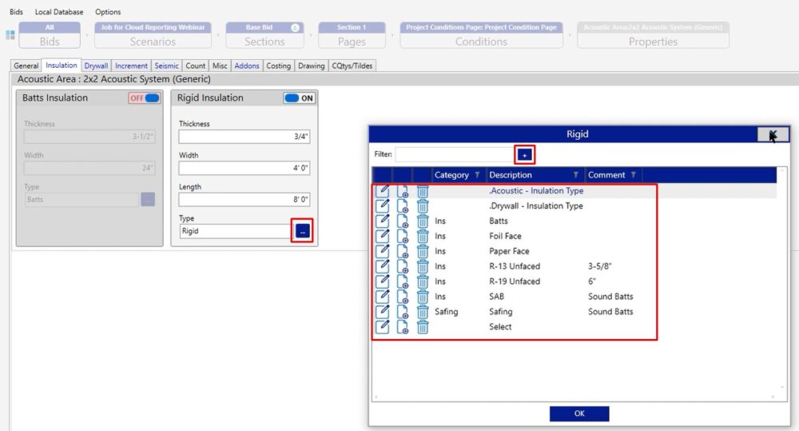The width and height of the screenshot is (799, 431).
Task: Delete the Paper Face insulation entry
Action: coord(423,252)
